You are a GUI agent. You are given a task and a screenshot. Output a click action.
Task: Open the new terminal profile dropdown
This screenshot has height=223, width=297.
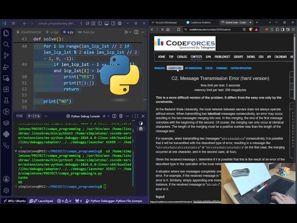click(108, 116)
